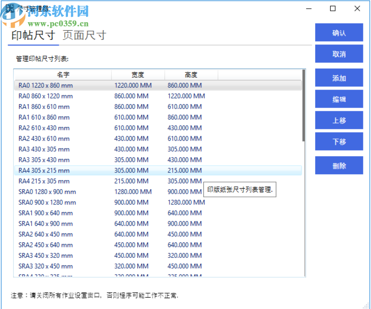371x309 pixels.
Task: Sort the list by the 名字 column
Action: coord(61,75)
